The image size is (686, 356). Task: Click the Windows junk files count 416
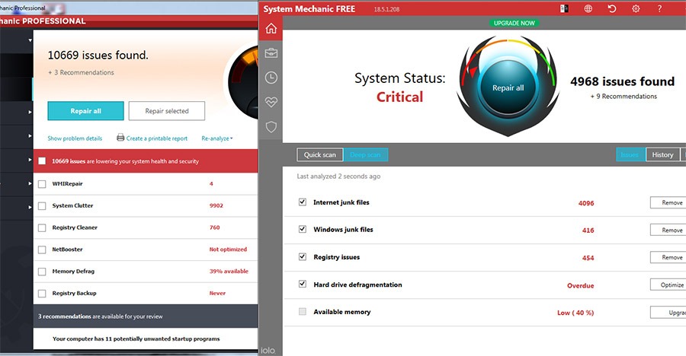(588, 230)
